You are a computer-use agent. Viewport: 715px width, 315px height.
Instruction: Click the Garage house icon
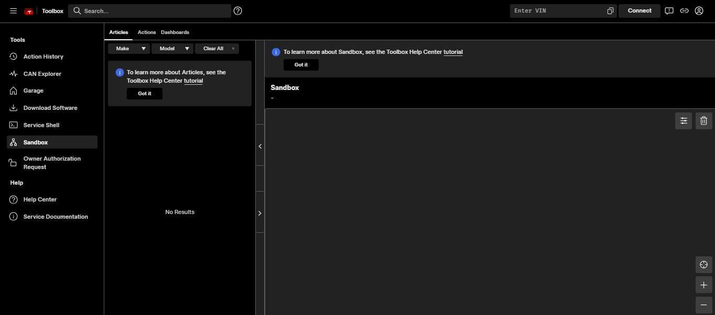click(14, 91)
